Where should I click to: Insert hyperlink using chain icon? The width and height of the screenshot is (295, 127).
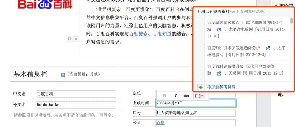186,96
